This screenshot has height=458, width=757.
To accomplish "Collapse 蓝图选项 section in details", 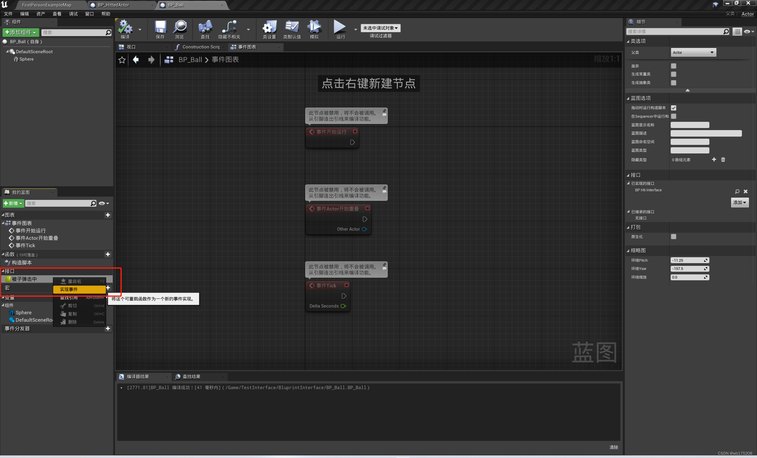I will coord(628,98).
